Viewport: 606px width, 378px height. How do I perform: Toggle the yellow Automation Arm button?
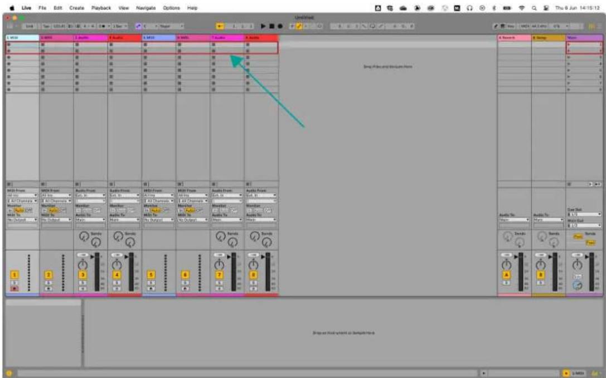299,26
